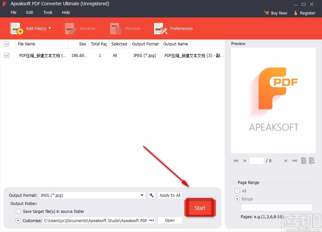Open the Edit menu
Image resolution: width=322 pixels, height=232 pixels.
point(30,12)
